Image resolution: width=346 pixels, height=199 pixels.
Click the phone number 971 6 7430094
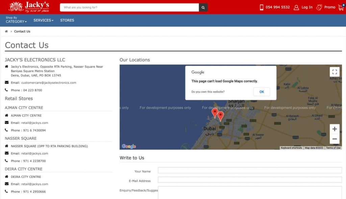coord(34,130)
